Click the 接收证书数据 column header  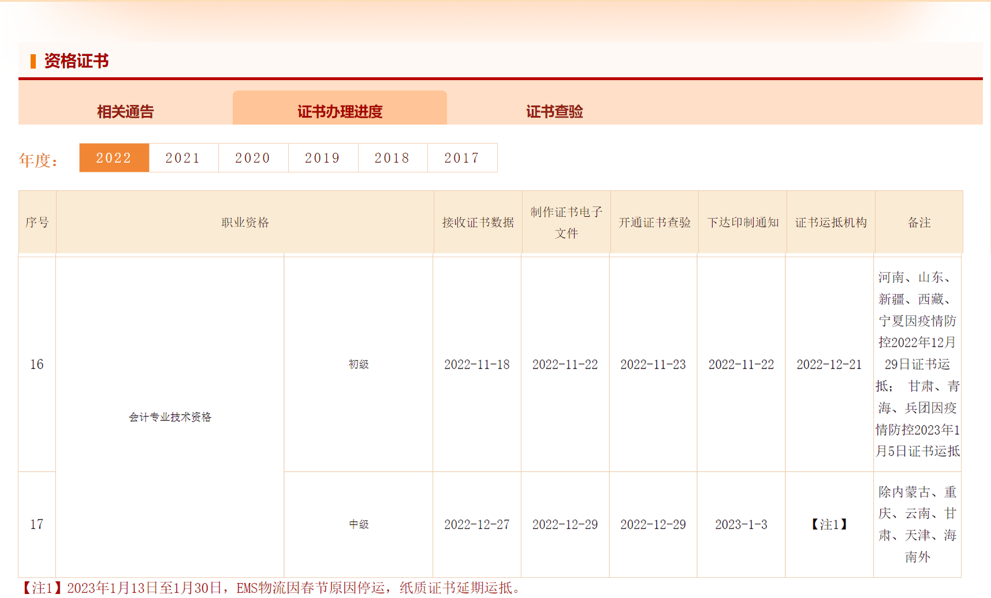point(478,223)
